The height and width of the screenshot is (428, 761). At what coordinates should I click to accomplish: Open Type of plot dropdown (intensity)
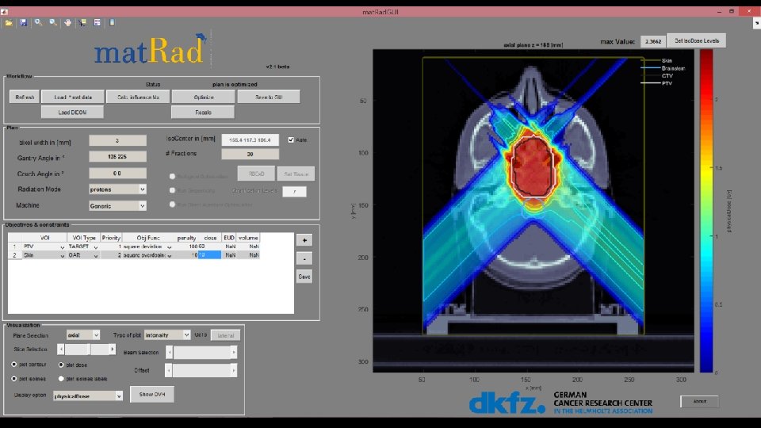[x=167, y=334]
